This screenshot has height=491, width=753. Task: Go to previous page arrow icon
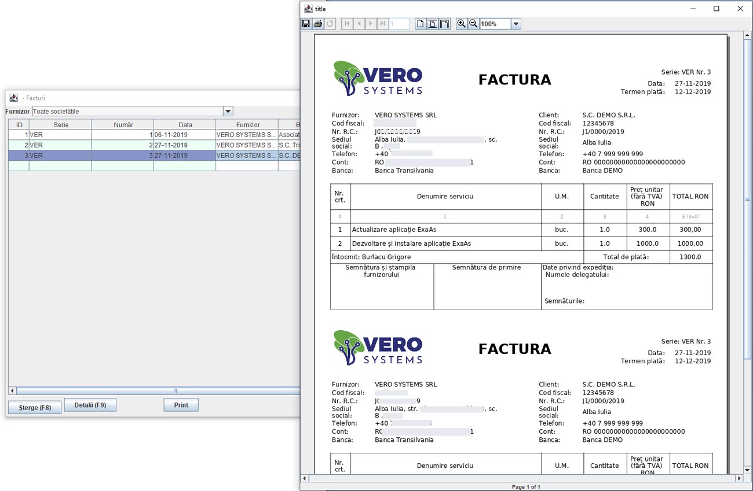(x=359, y=24)
